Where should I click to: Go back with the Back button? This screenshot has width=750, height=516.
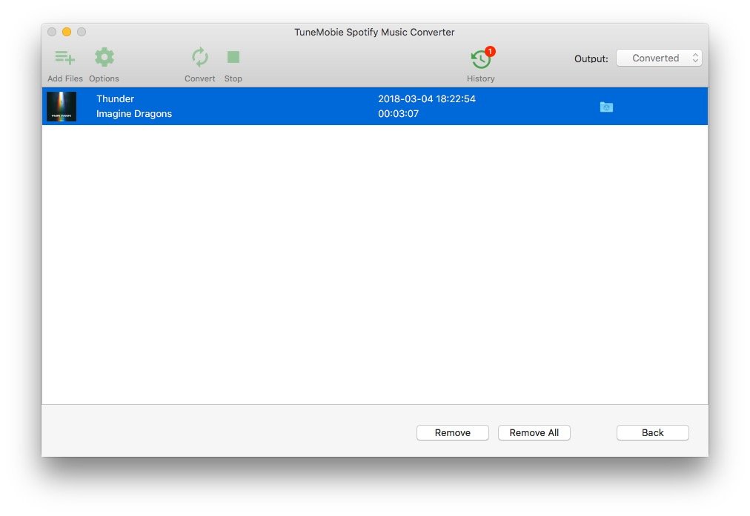pyautogui.click(x=652, y=432)
